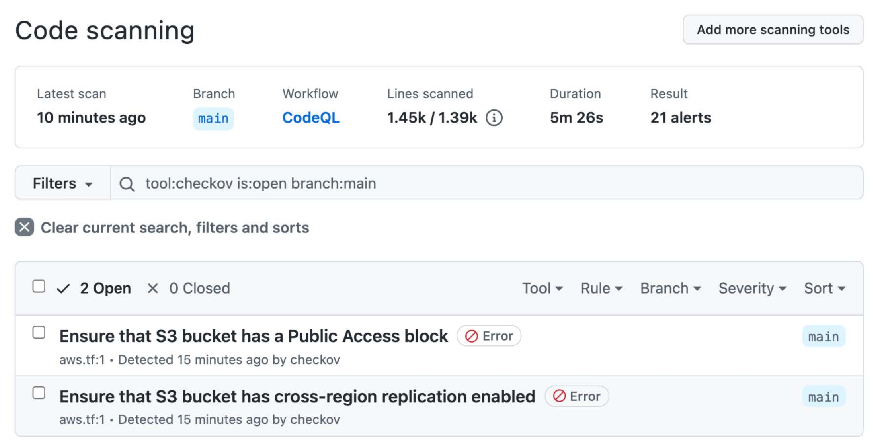
Task: Toggle the select-all alerts checkbox
Action: (39, 286)
